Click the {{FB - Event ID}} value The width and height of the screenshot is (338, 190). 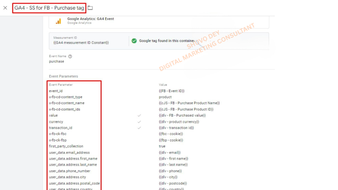coord(172,91)
